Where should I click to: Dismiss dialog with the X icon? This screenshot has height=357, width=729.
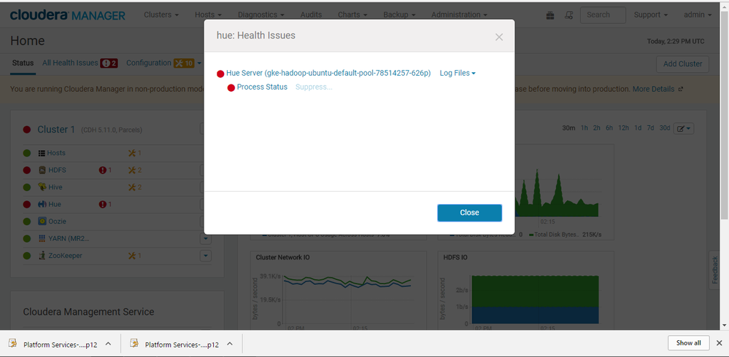[x=499, y=37]
